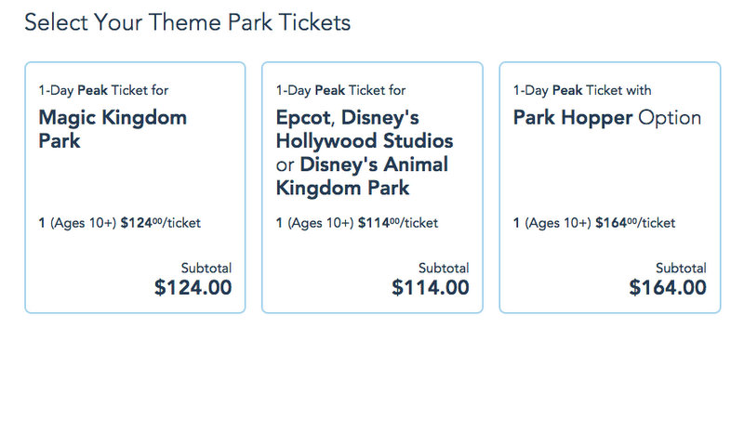This screenshot has height=433, width=744.
Task: Click the $124.00 subtotal amount
Action: (x=193, y=288)
